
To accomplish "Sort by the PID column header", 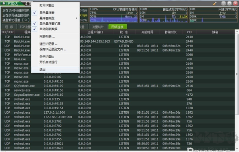I will tap(189, 32).
